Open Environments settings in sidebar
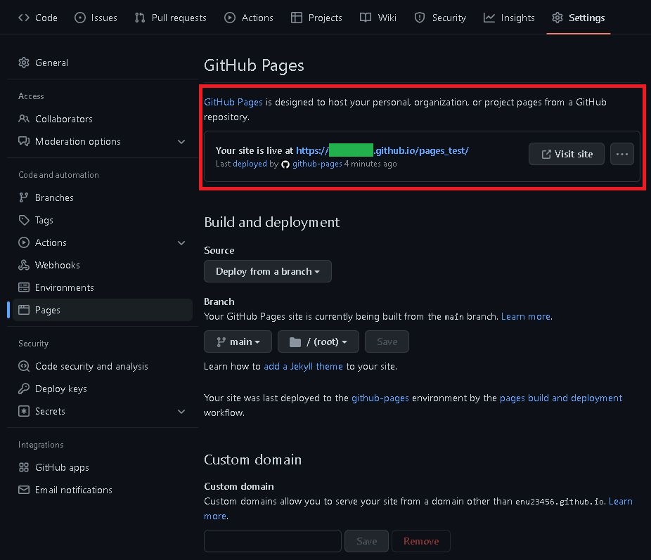 103,287
